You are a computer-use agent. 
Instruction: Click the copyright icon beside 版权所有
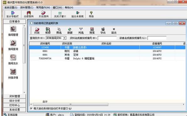tap(115, 114)
